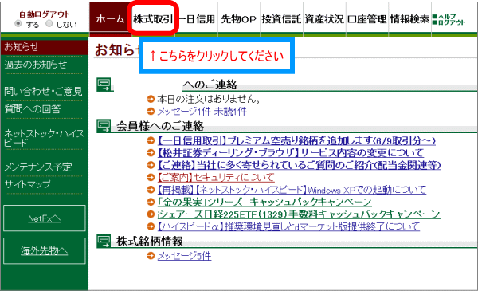Click the ログアウト link
The image size is (478, 291).
click(x=452, y=22)
